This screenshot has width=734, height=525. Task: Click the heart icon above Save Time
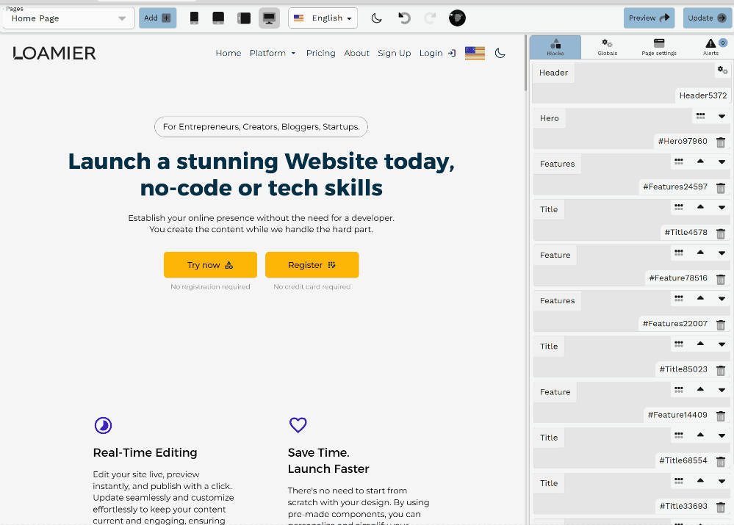(x=298, y=424)
